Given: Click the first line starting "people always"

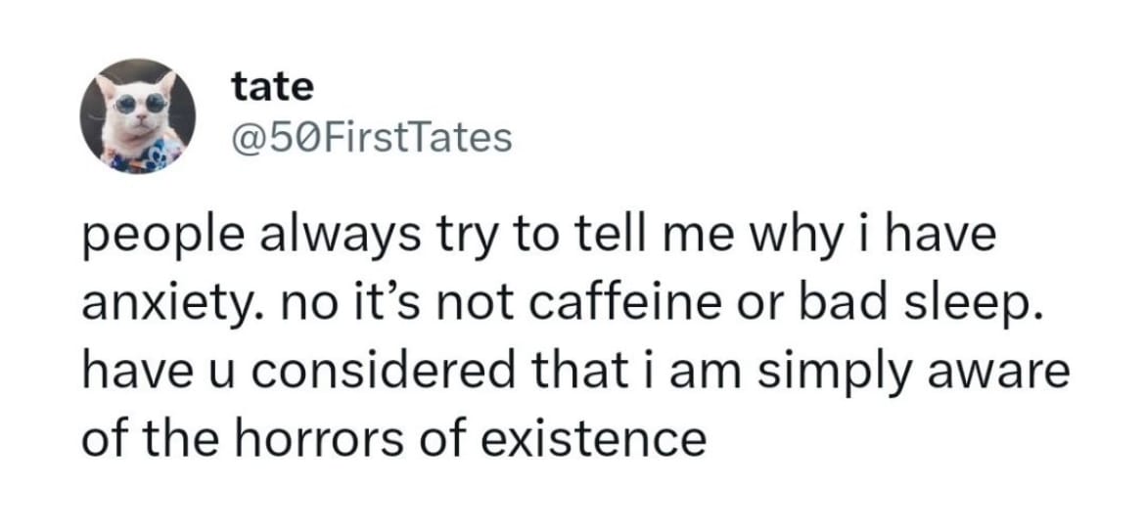Looking at the screenshot, I should [539, 240].
